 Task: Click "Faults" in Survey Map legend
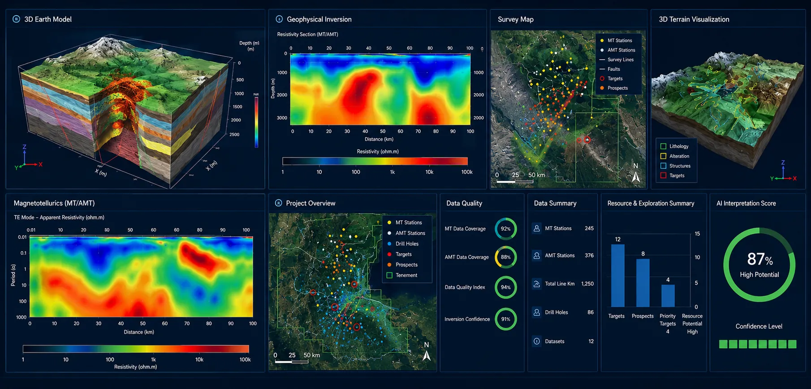click(614, 69)
